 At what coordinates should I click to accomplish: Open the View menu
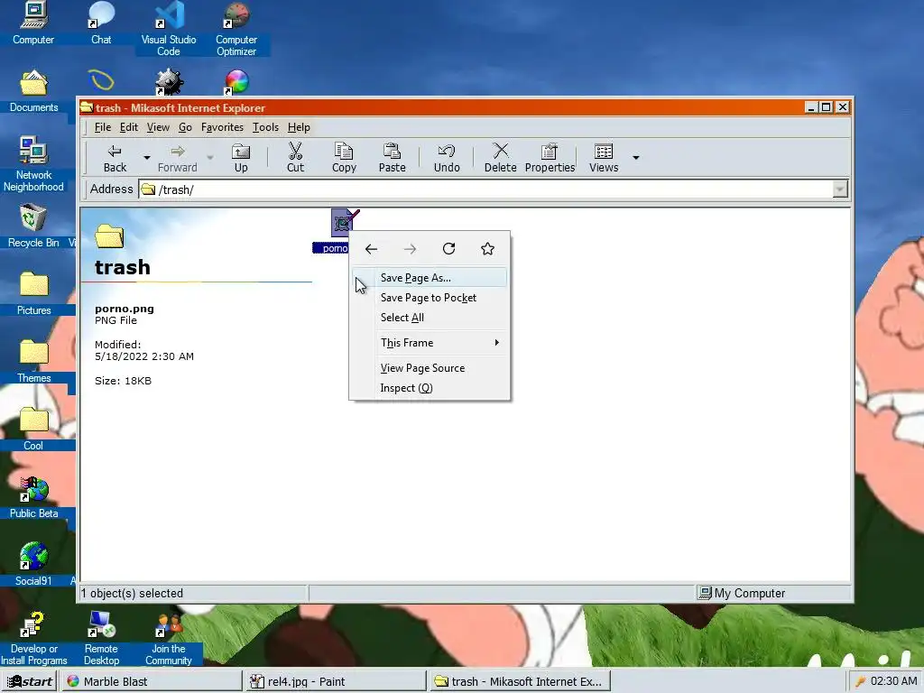tap(158, 127)
